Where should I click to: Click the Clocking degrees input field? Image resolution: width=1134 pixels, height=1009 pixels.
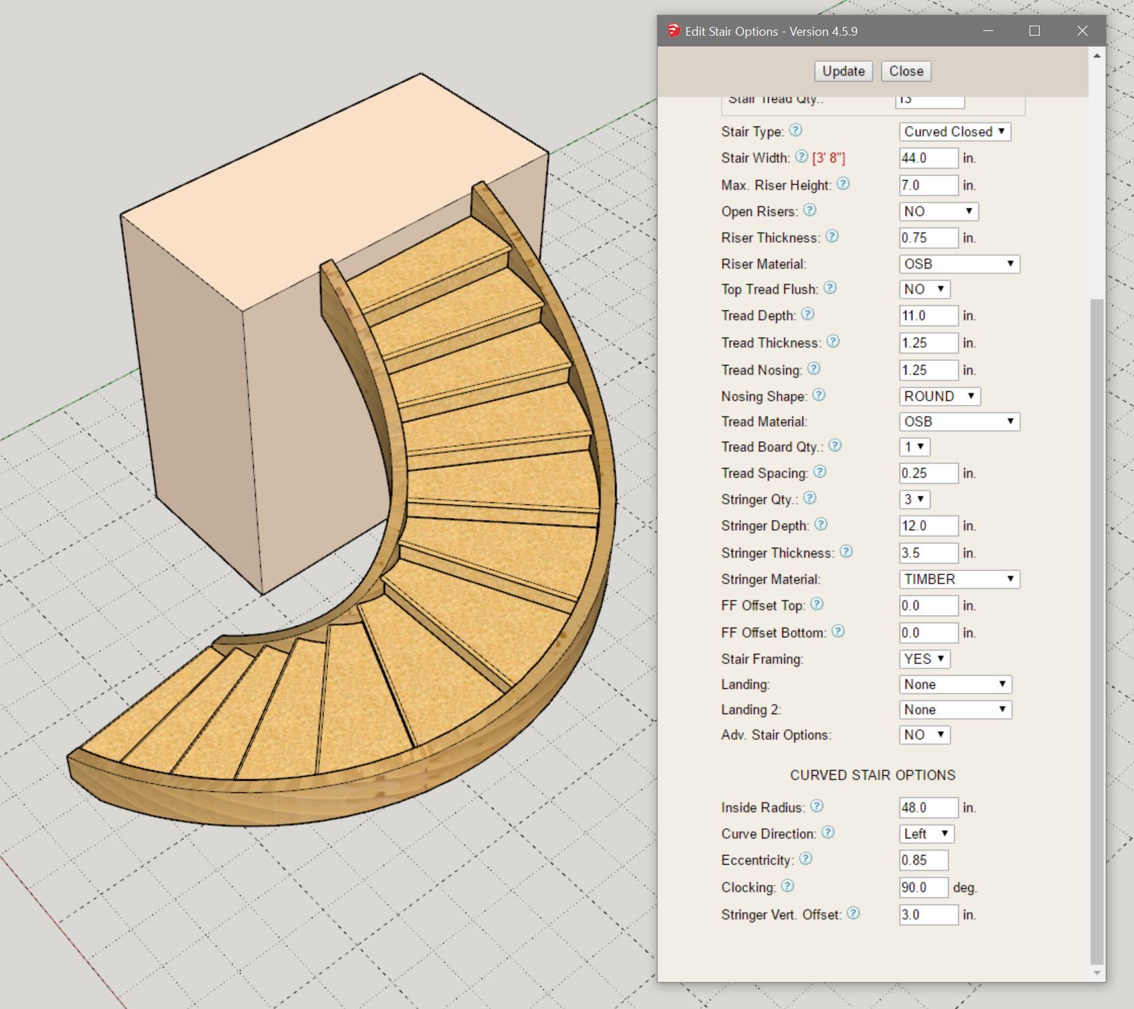[924, 888]
